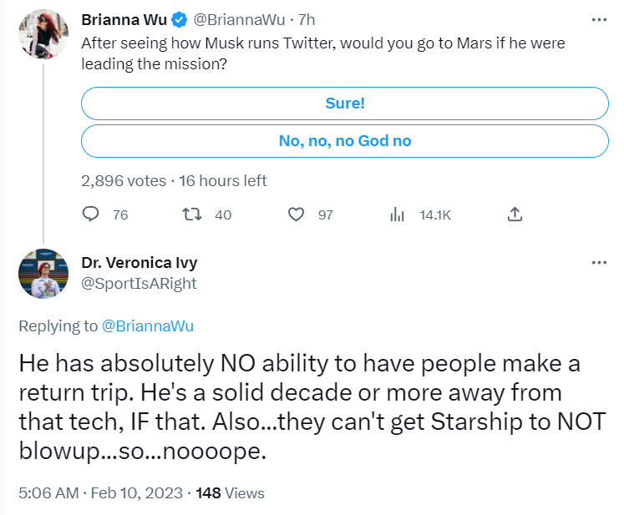The image size is (624, 515).
Task: Open the 7h timestamp link
Action: click(307, 20)
